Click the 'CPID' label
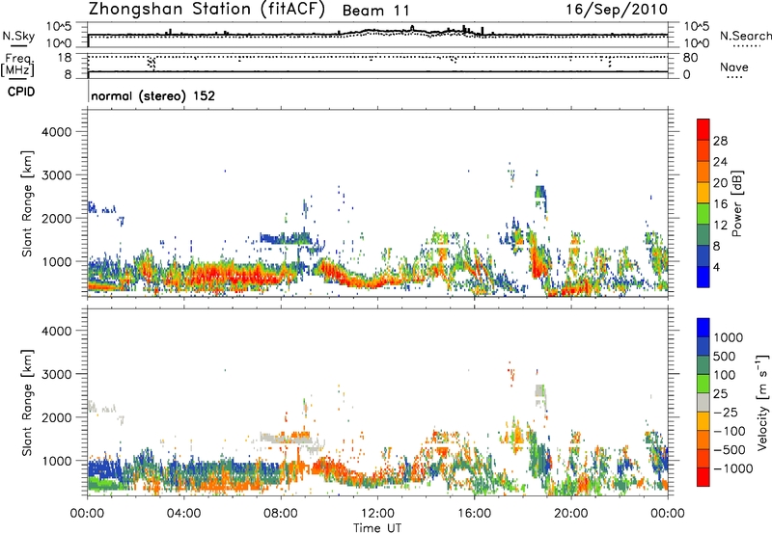Screen dimensions: 772x534 [x=21, y=92]
